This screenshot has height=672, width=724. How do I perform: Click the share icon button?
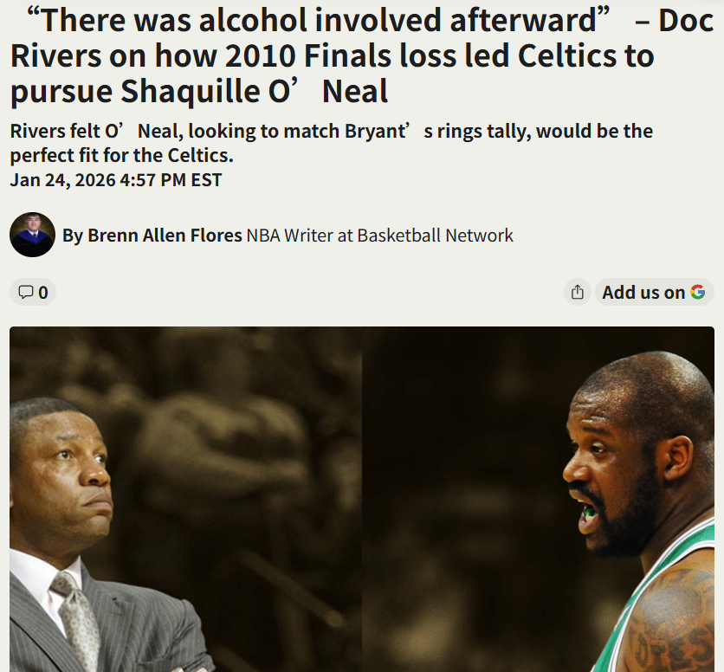click(577, 292)
